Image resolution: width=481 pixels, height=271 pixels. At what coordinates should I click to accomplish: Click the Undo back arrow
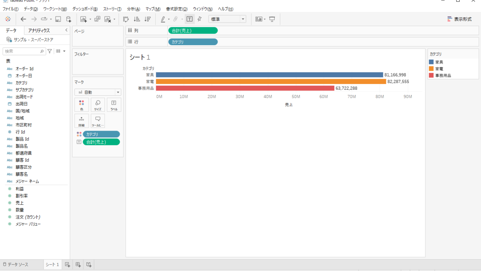(23, 19)
